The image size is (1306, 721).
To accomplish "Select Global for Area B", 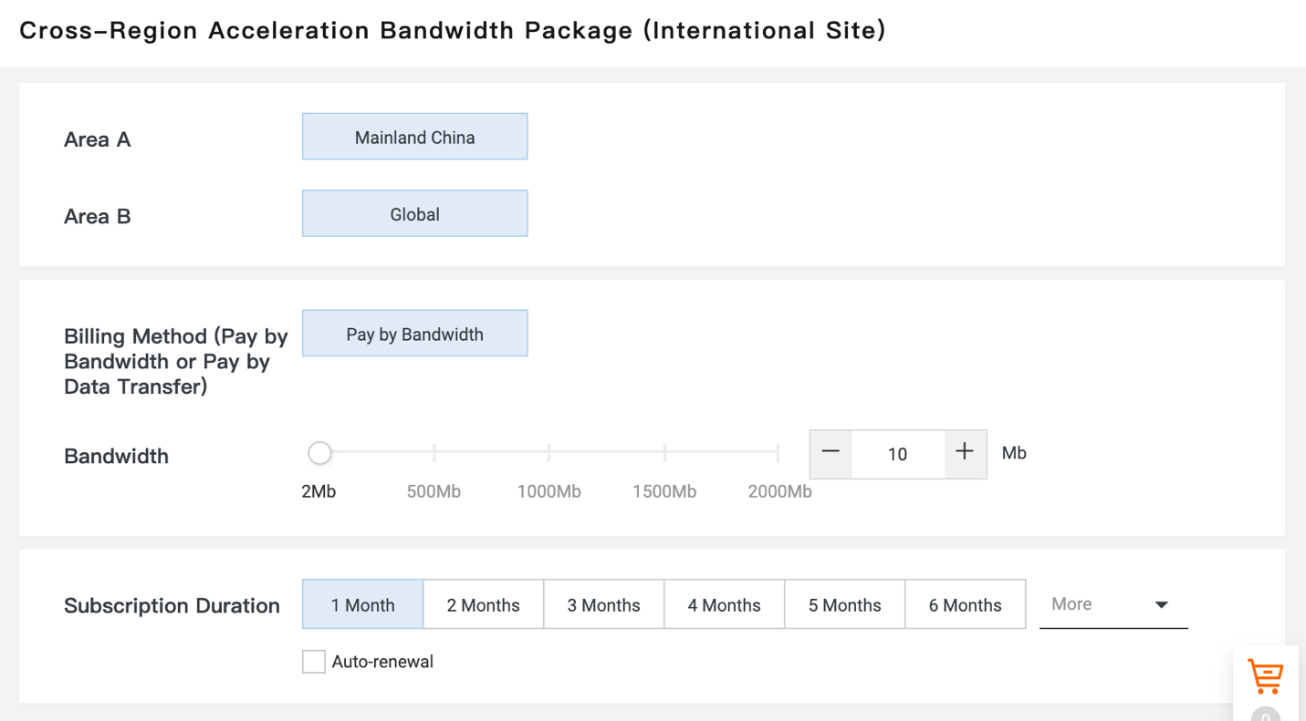I will tap(414, 214).
